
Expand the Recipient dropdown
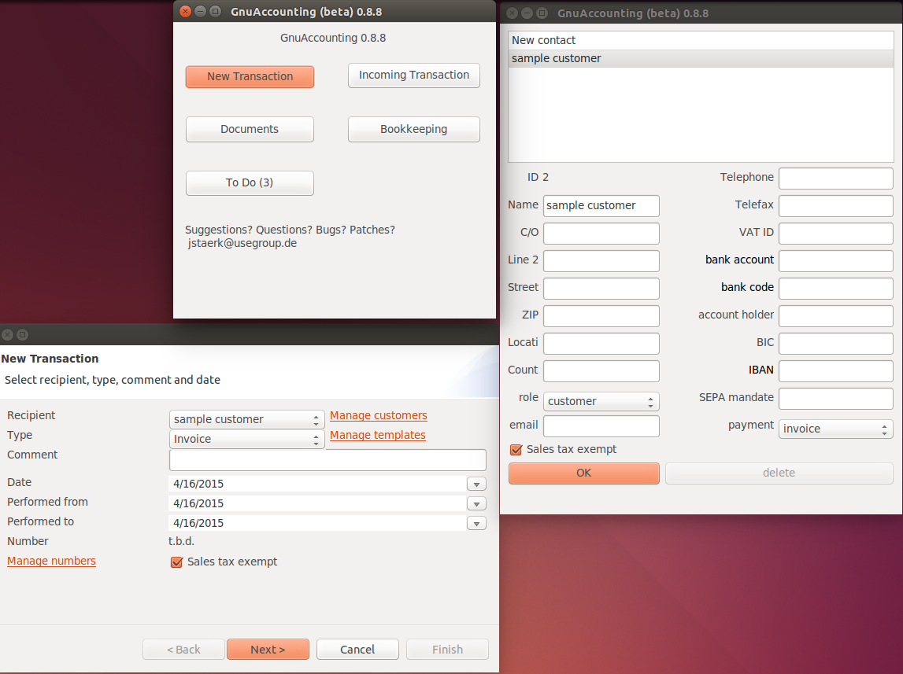[x=247, y=419]
